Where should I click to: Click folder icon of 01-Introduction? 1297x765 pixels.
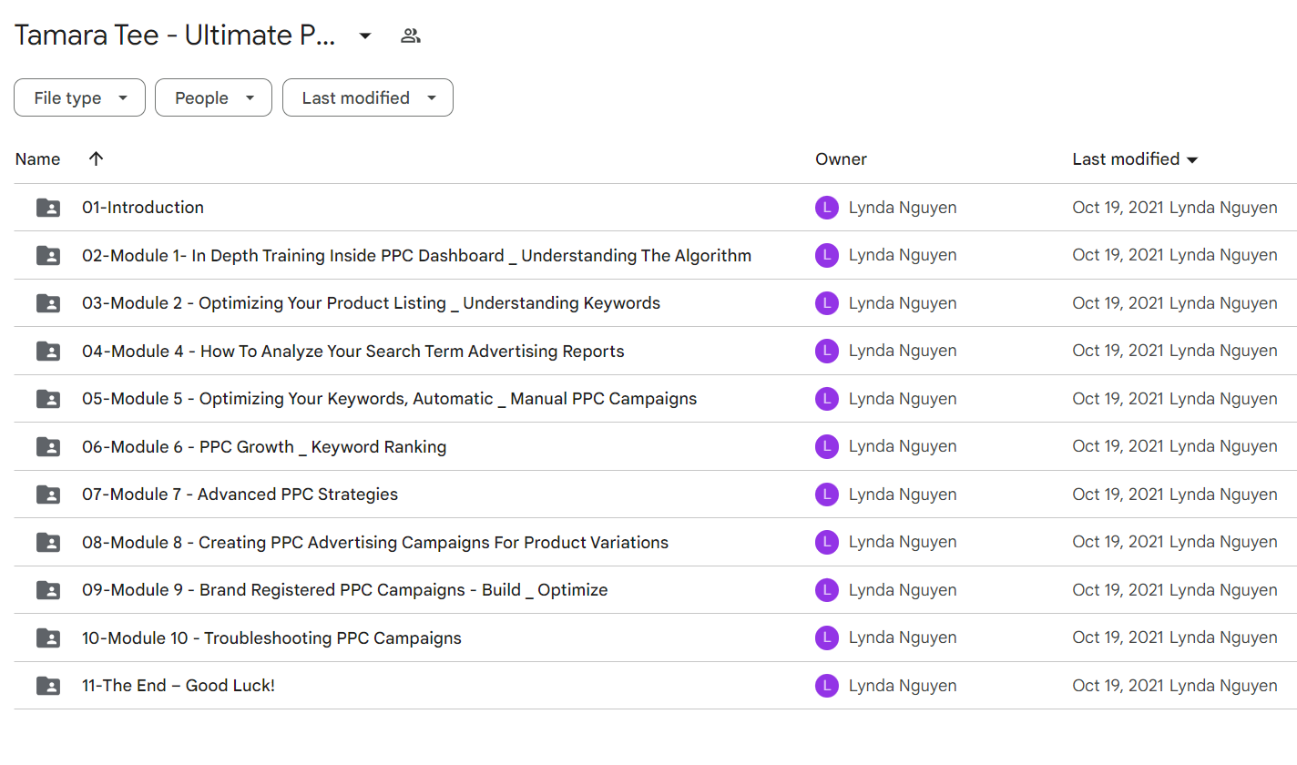[48, 208]
